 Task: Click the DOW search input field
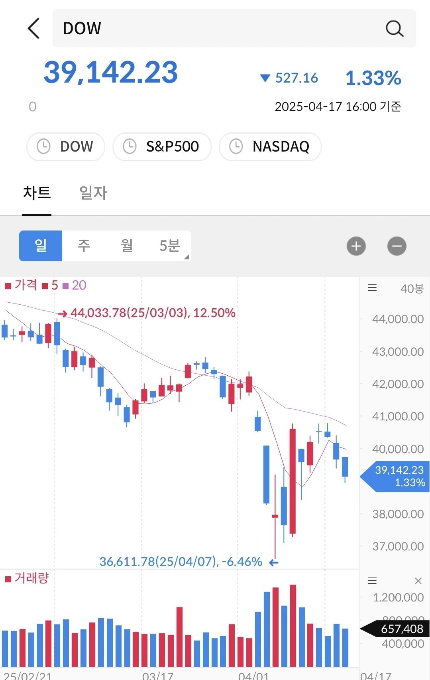click(x=234, y=28)
